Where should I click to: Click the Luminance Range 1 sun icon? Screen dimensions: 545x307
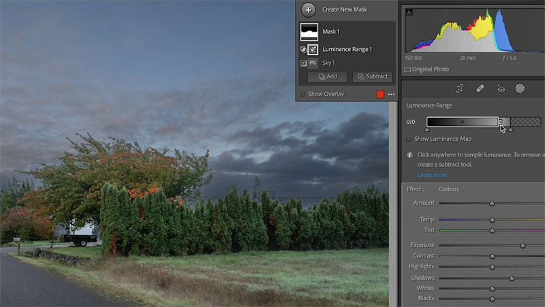313,50
